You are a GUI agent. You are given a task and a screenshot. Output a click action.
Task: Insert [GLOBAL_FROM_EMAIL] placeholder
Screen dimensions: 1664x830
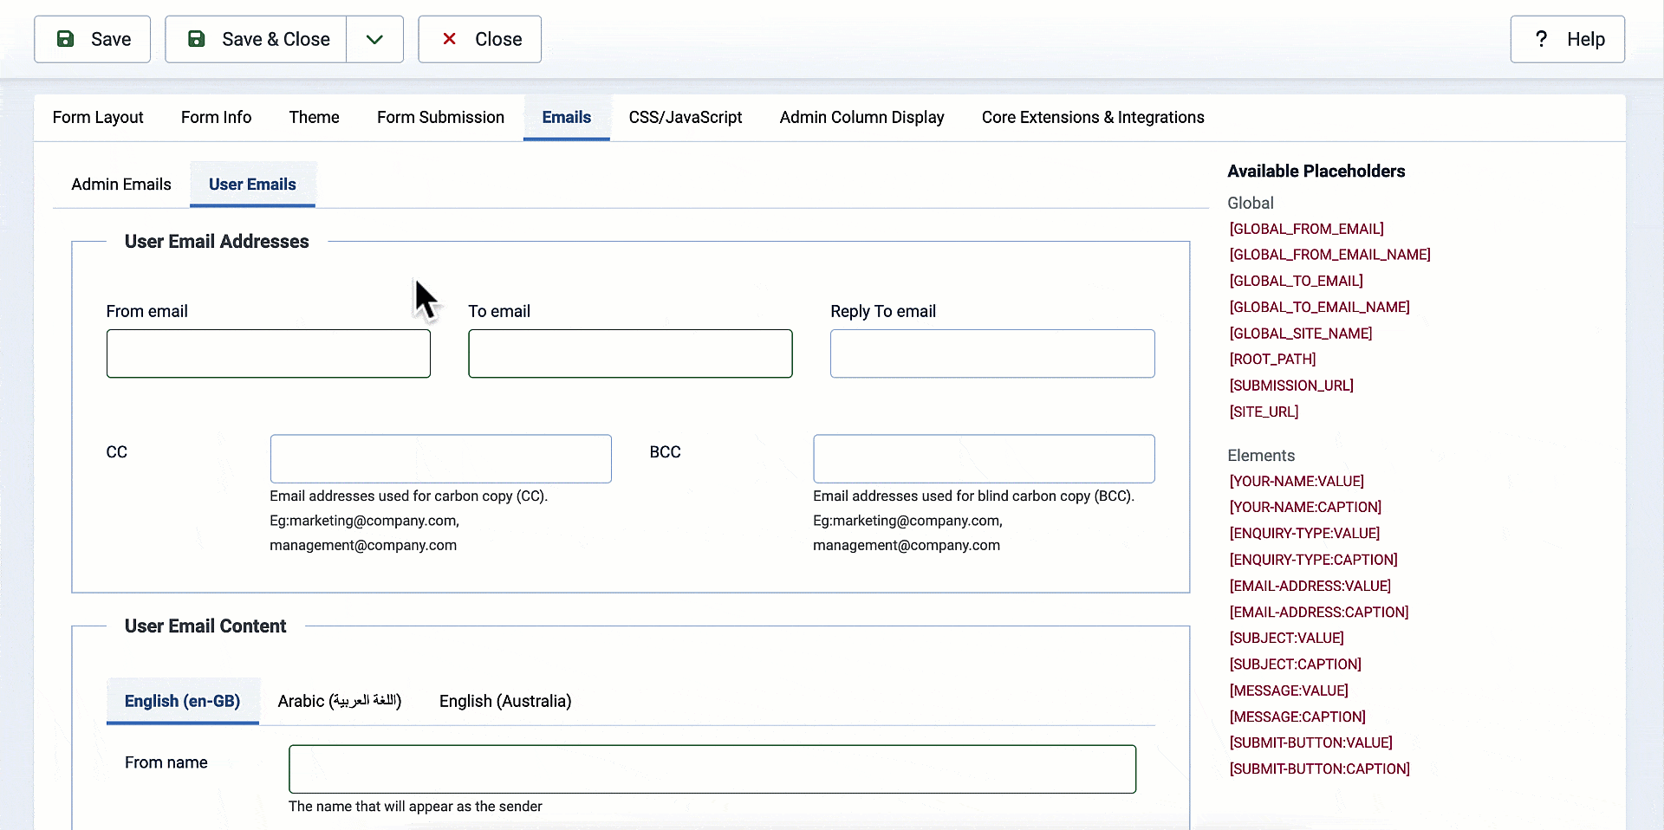click(x=1306, y=229)
